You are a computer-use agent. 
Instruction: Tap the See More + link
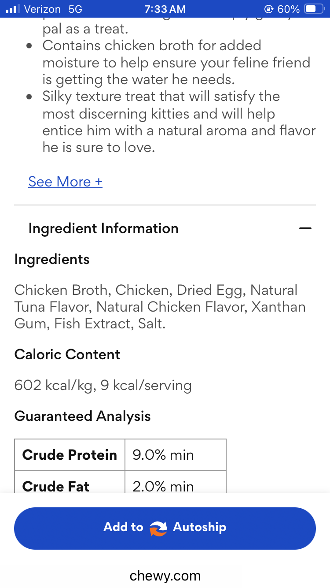pos(65,182)
